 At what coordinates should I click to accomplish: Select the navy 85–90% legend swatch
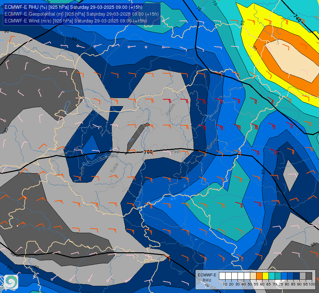(x=297, y=276)
